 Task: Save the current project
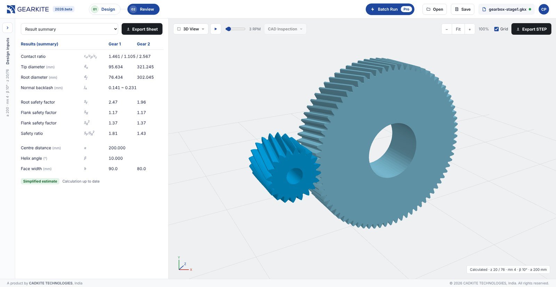coord(463,9)
